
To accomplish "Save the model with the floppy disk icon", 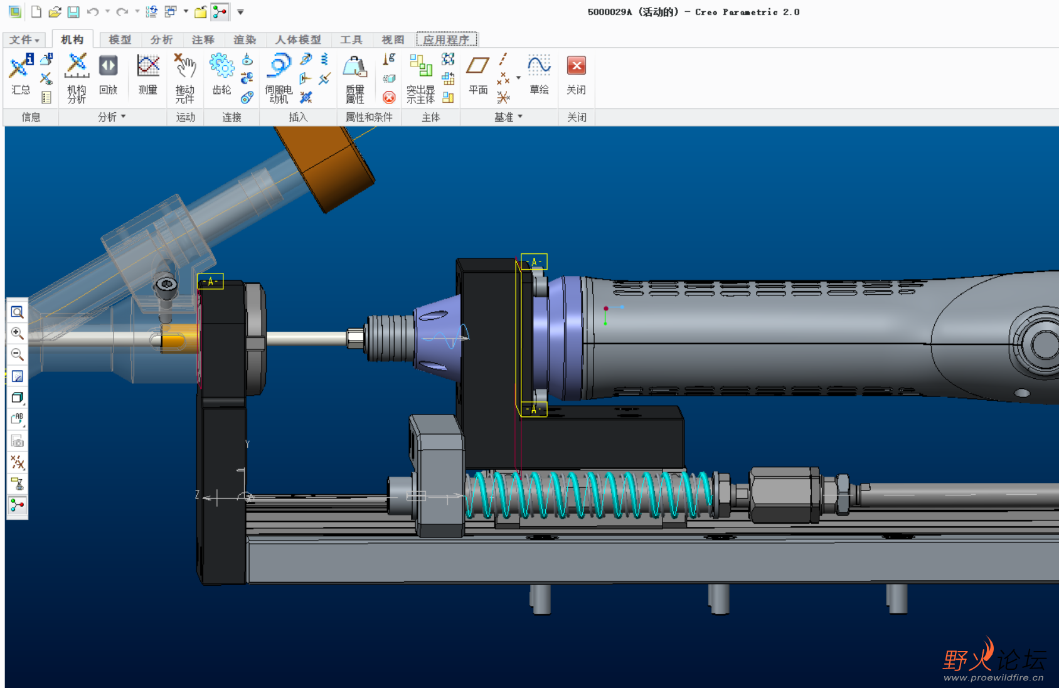I will coord(73,12).
